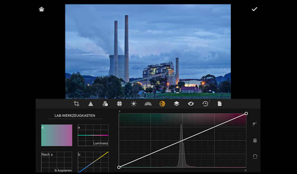297x174 pixels.
Task: Select the crop tool
Action: (x=76, y=104)
